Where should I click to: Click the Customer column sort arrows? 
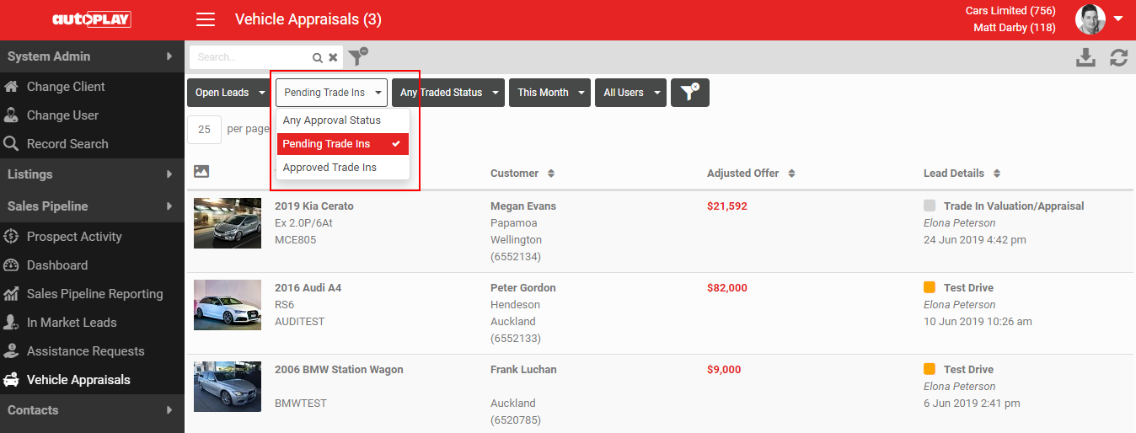[x=551, y=174]
